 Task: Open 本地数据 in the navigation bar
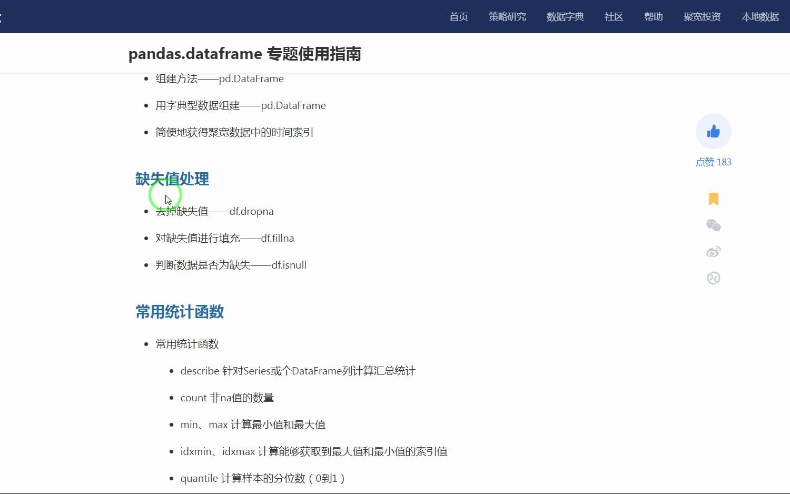[x=761, y=17]
